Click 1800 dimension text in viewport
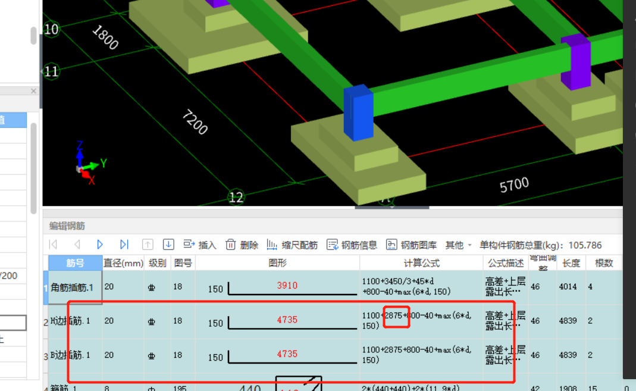 click(x=105, y=37)
